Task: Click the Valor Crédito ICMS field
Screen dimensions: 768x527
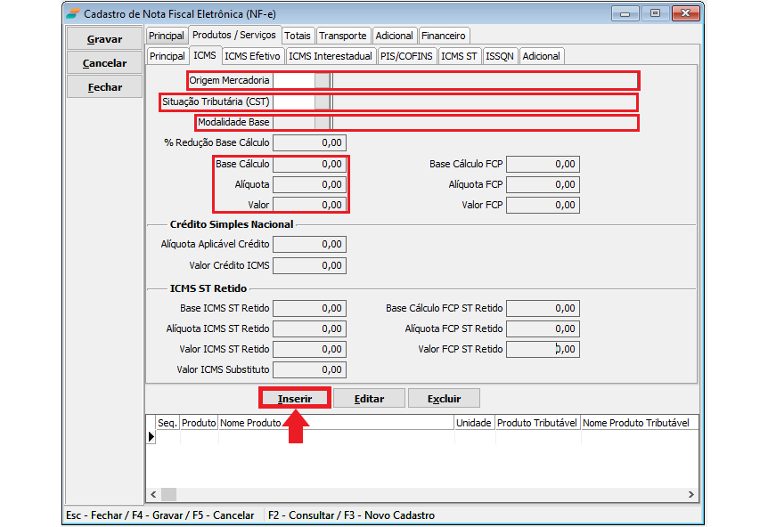Action: click(309, 265)
